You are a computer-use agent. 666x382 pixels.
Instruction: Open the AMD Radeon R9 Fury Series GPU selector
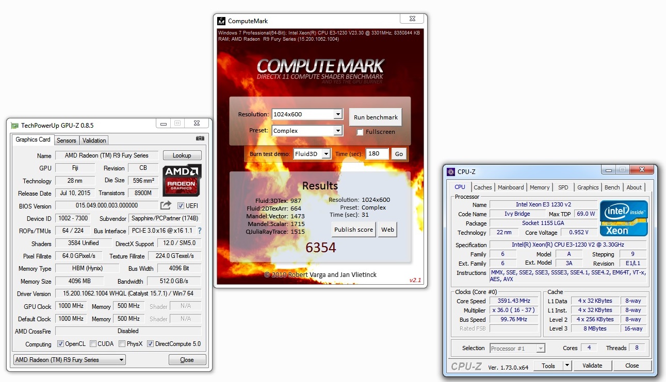pos(69,360)
